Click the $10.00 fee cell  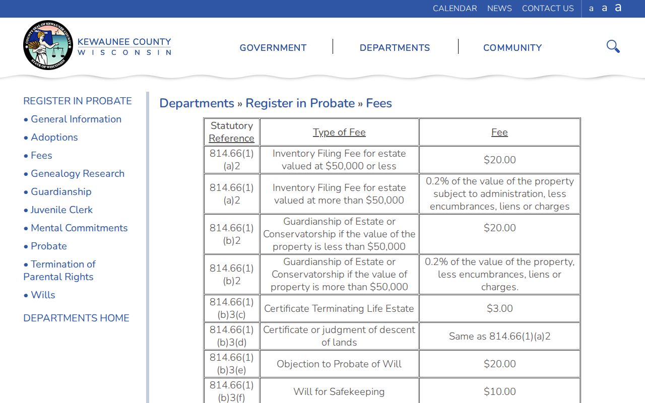[499, 391]
